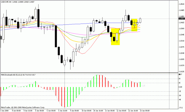
Task: Click the gray 15 label beside last MACD bar
Action: (x=143, y=86)
